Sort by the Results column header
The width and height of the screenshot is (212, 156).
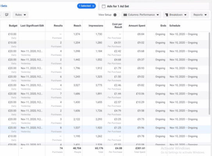pos(58,26)
